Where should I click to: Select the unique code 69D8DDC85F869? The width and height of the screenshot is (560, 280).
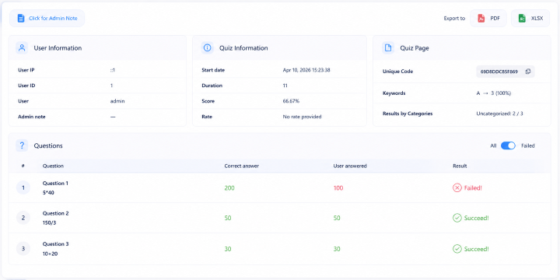coord(499,72)
